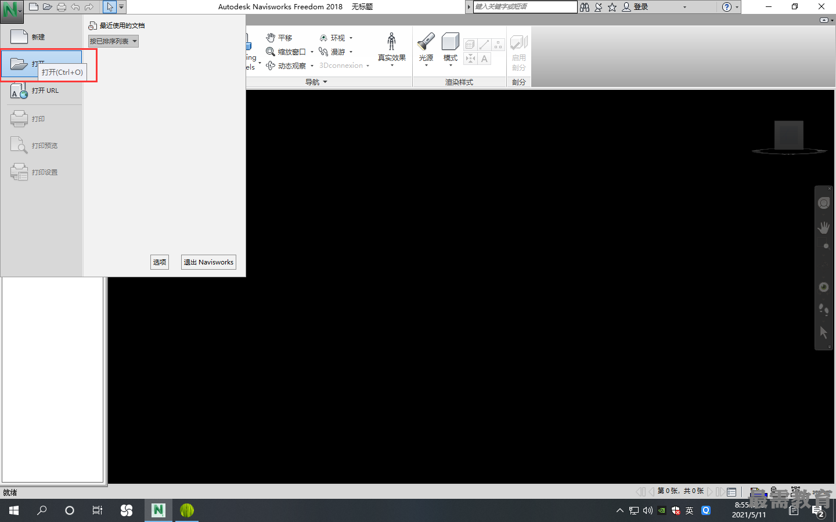Open the 缩放窗口 dropdown arrow

pyautogui.click(x=312, y=52)
